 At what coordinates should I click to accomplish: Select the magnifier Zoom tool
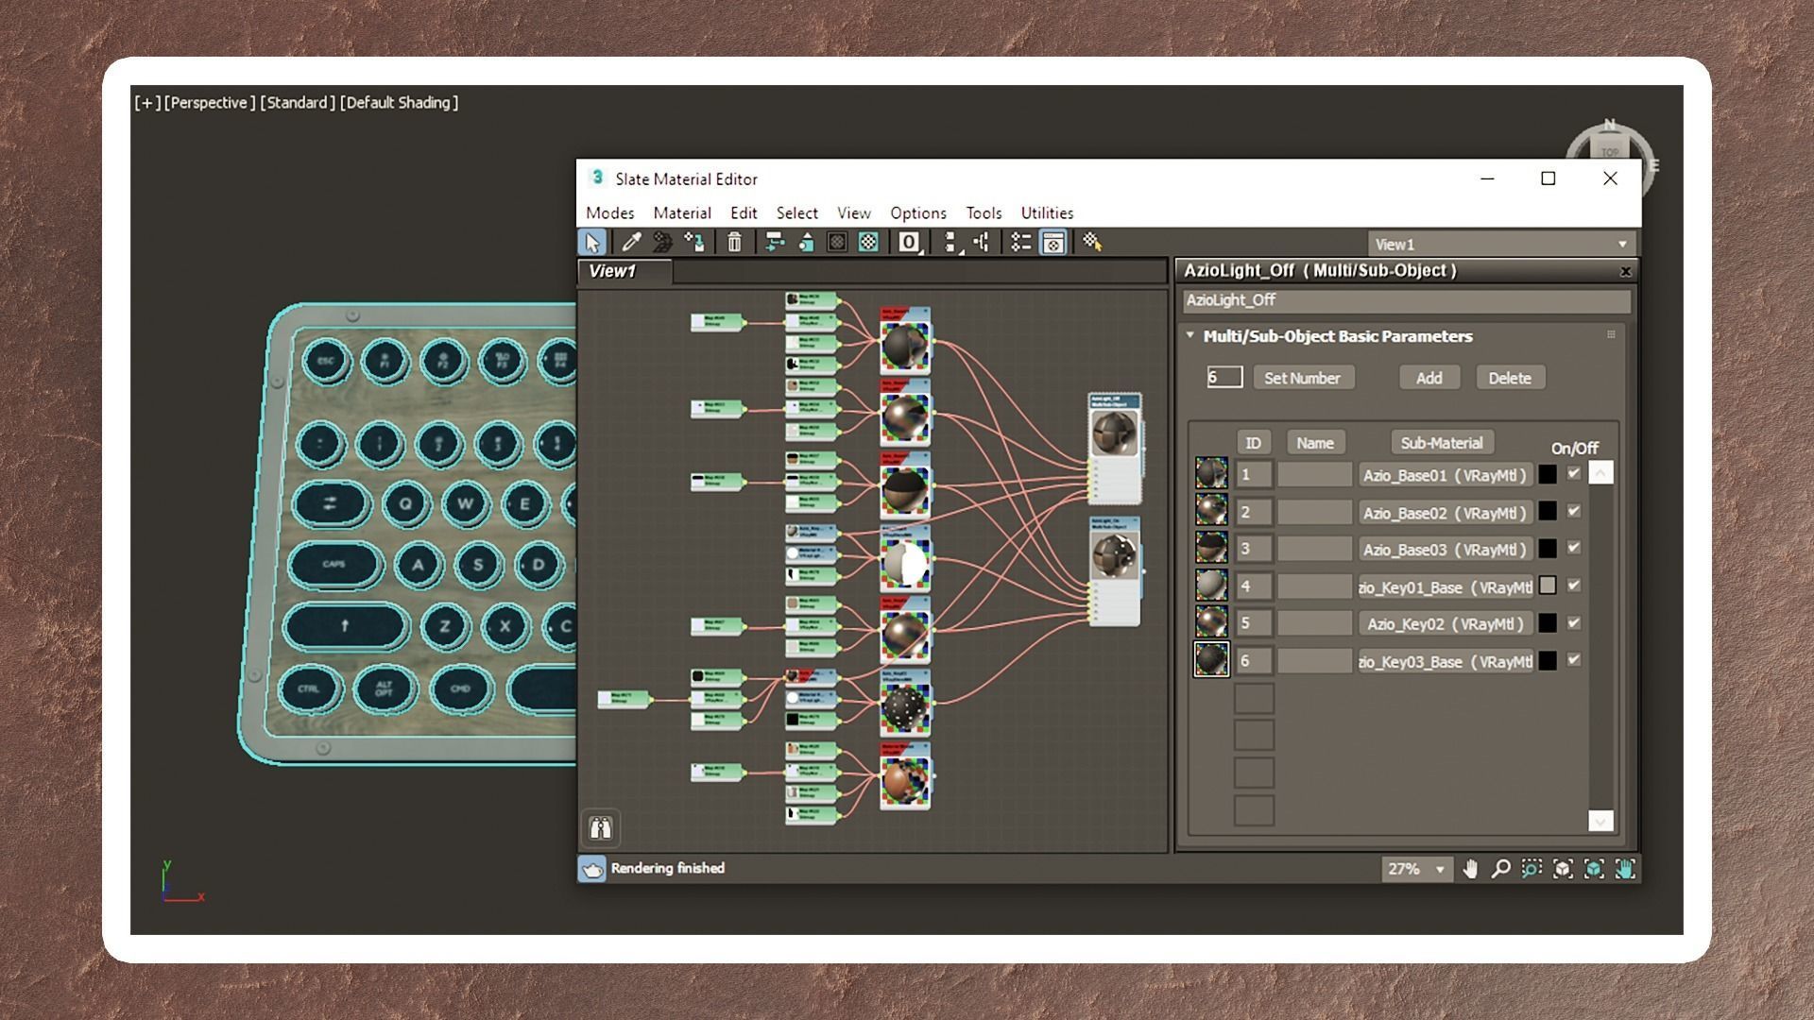click(x=1500, y=869)
